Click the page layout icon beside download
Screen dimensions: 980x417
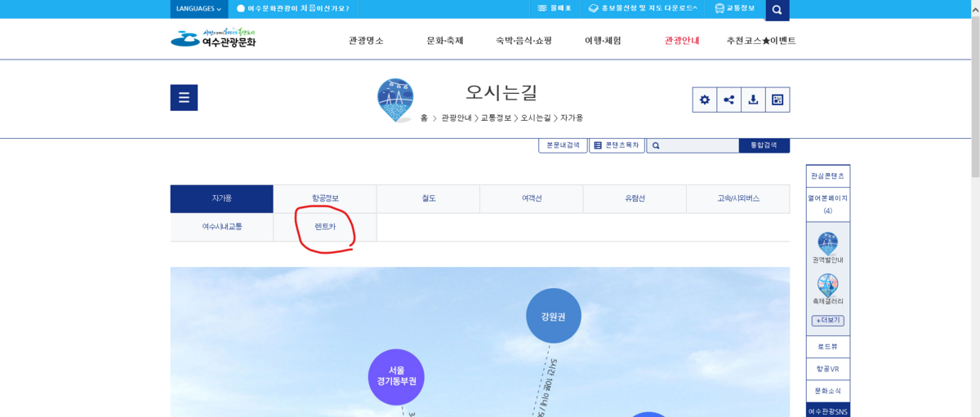pyautogui.click(x=777, y=100)
